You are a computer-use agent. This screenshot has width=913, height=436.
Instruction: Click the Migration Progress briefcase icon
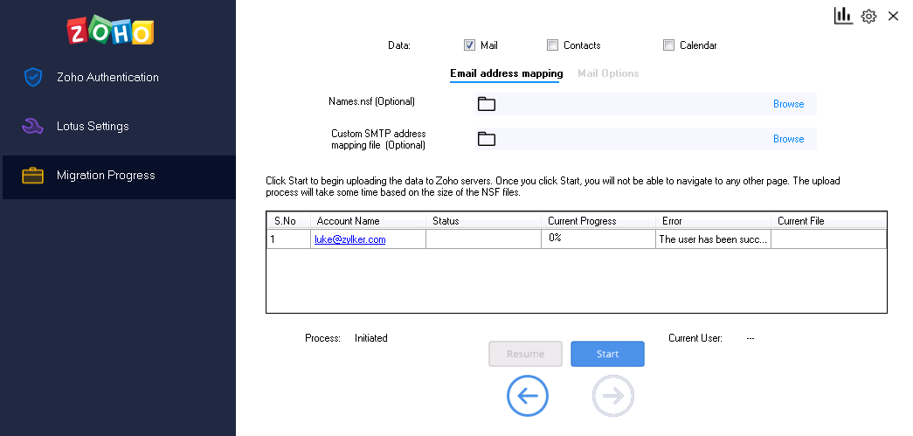32,176
